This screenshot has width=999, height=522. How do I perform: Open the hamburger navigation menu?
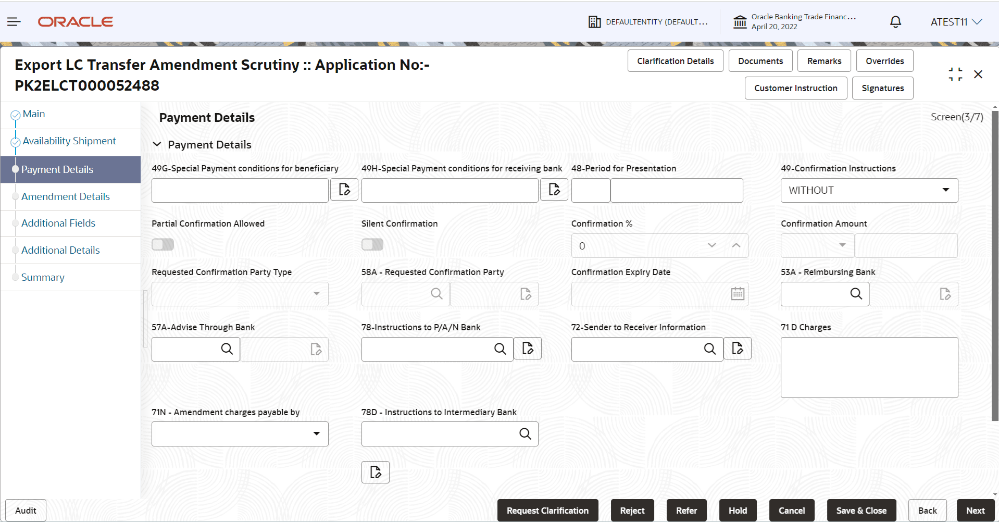(14, 21)
